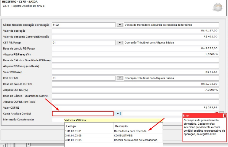This screenshot has width=228, height=147.
Task: Click the horizontal scrollbar left arrow
Action: coord(29,144)
